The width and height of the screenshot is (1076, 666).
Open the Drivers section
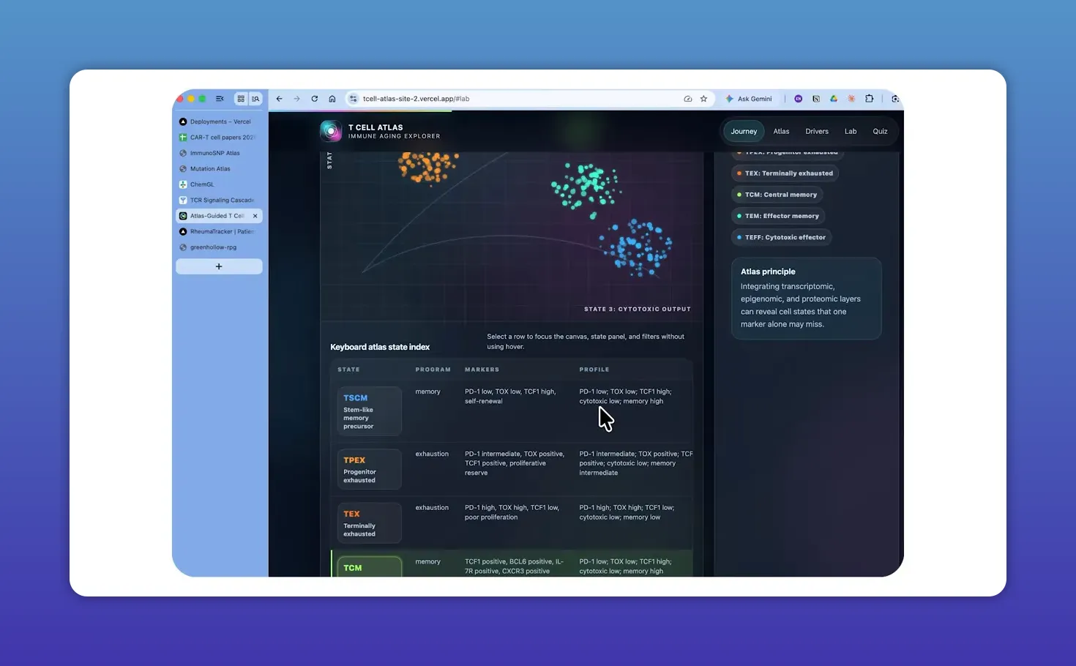coord(817,132)
